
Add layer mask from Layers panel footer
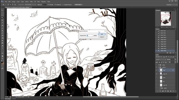163,91
